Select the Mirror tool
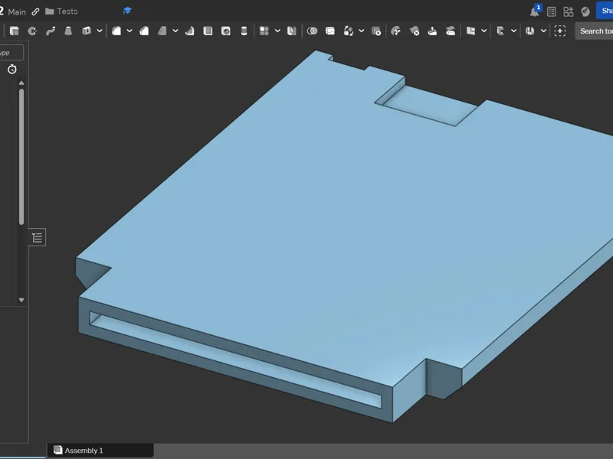 pos(292,31)
